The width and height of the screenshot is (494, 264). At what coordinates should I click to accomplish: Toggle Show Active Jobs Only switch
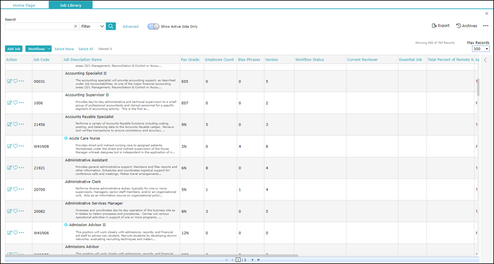[x=154, y=26]
